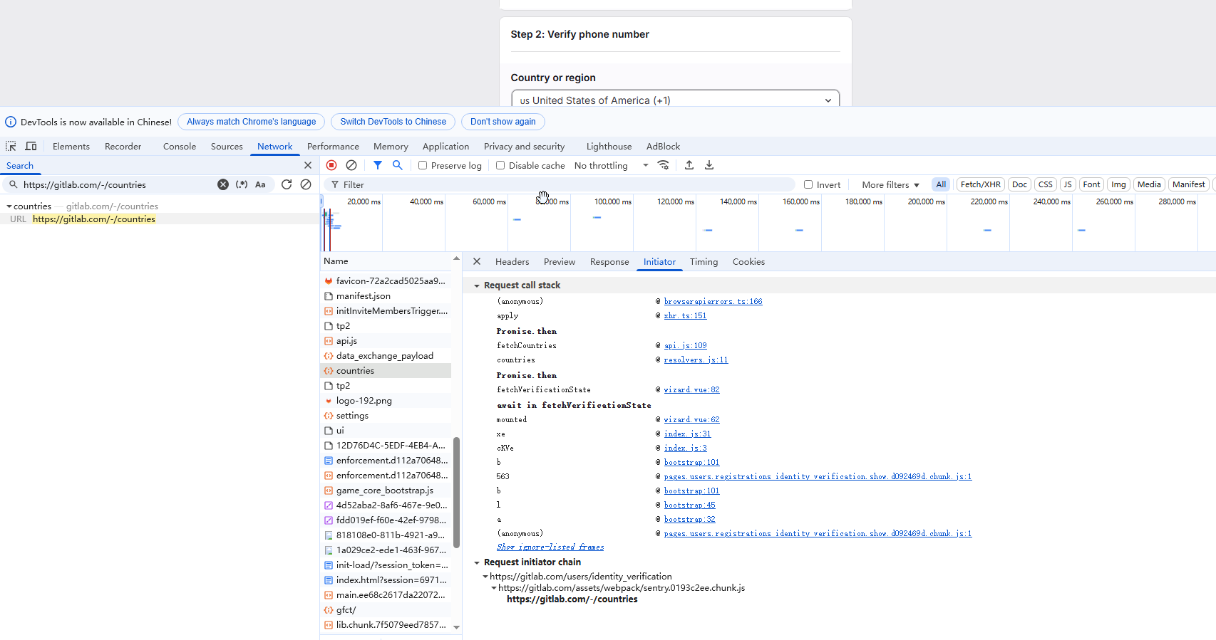This screenshot has height=640, width=1216.
Task: Open network search via magnifier icon
Action: click(398, 165)
